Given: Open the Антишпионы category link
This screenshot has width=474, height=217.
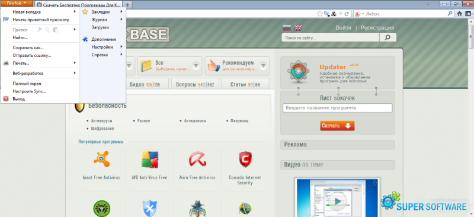Looking at the screenshot, I should 195,120.
